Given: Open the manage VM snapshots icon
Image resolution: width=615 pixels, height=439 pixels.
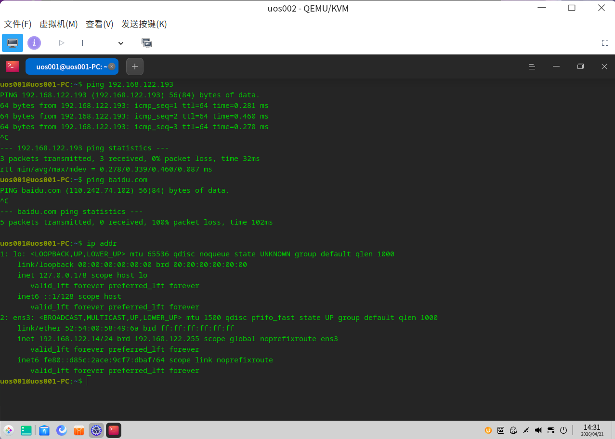Looking at the screenshot, I should tap(146, 43).
